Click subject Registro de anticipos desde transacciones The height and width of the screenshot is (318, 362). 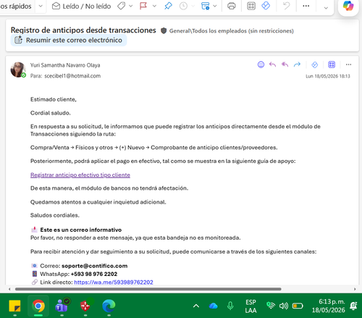click(83, 30)
